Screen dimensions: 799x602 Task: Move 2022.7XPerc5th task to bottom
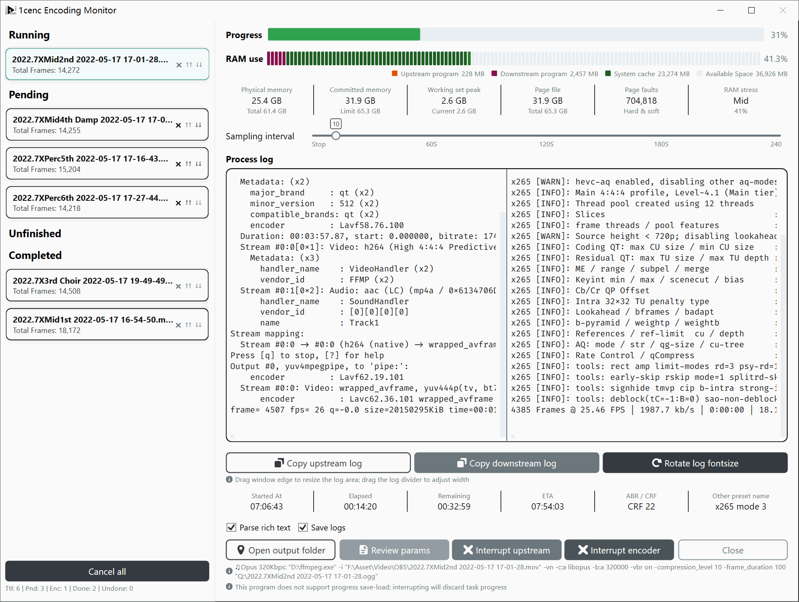198,164
